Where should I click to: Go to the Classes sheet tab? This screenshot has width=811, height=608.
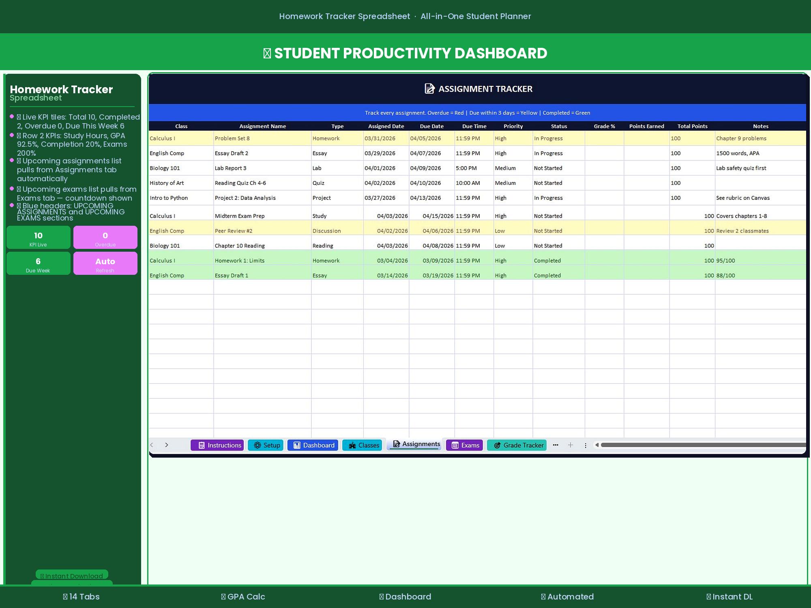pos(362,445)
